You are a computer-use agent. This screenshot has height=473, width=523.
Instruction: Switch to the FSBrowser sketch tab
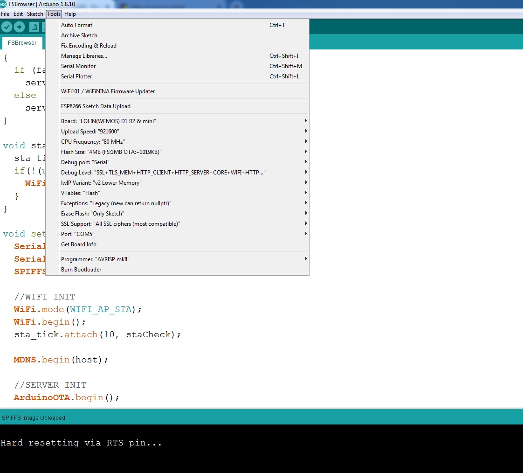(x=22, y=43)
